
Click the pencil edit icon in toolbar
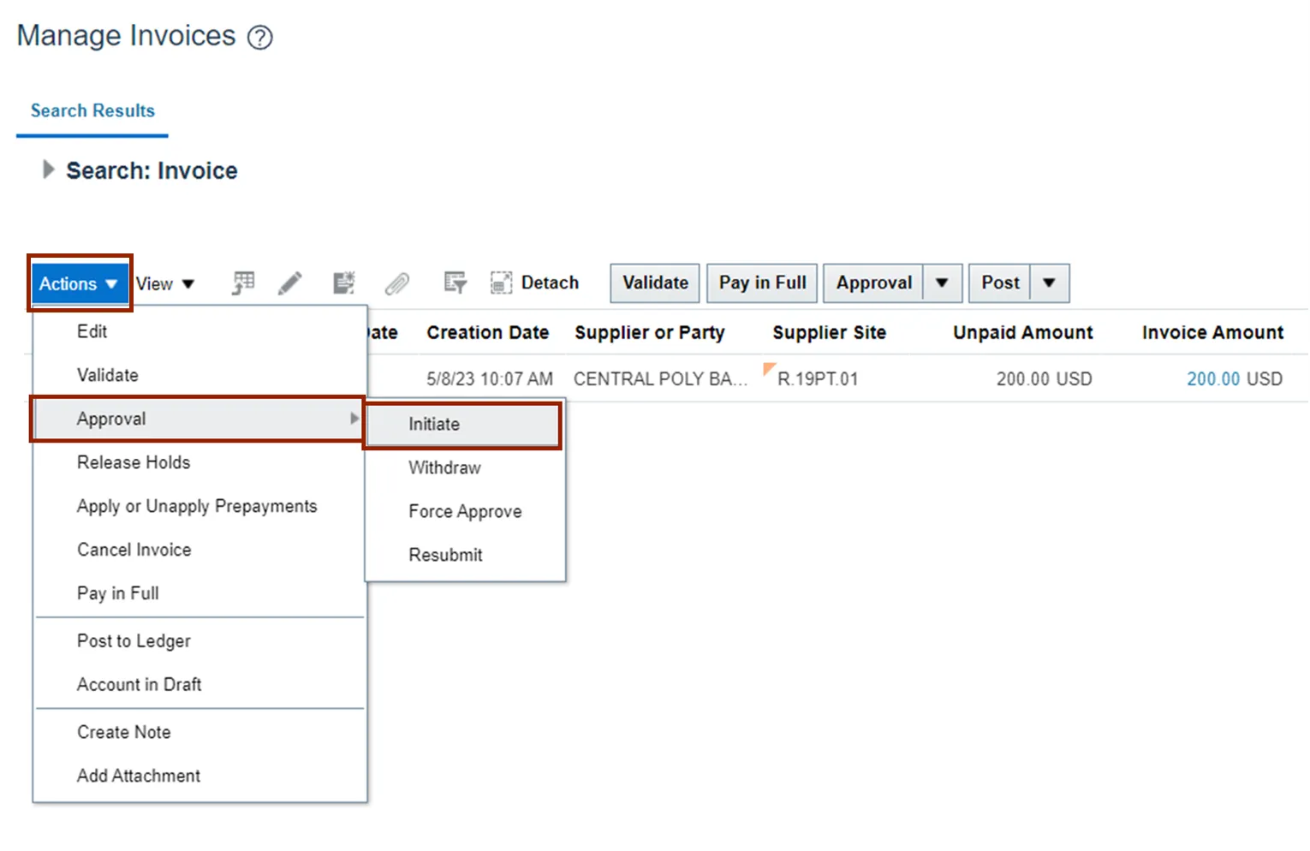point(290,283)
